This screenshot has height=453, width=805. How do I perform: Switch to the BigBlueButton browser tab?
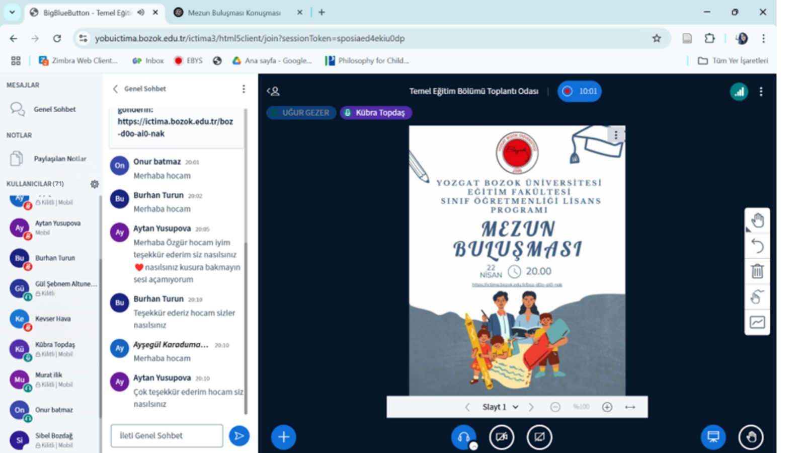pos(87,13)
